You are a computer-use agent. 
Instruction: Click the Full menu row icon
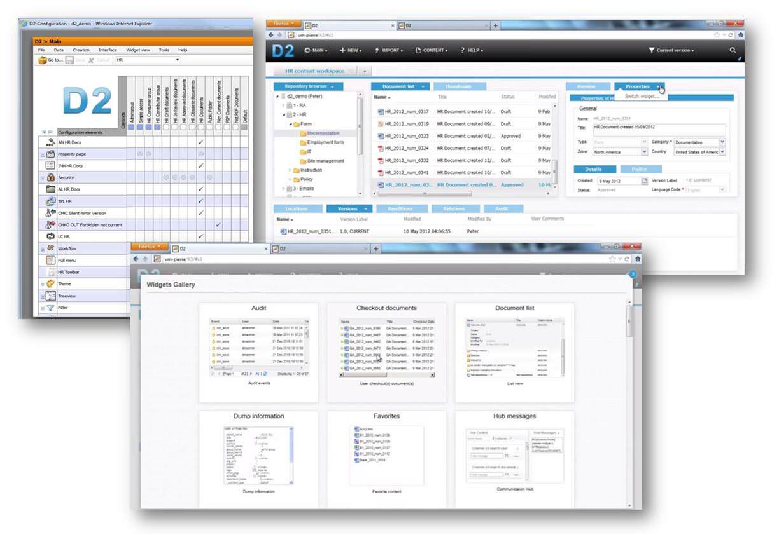click(x=50, y=260)
